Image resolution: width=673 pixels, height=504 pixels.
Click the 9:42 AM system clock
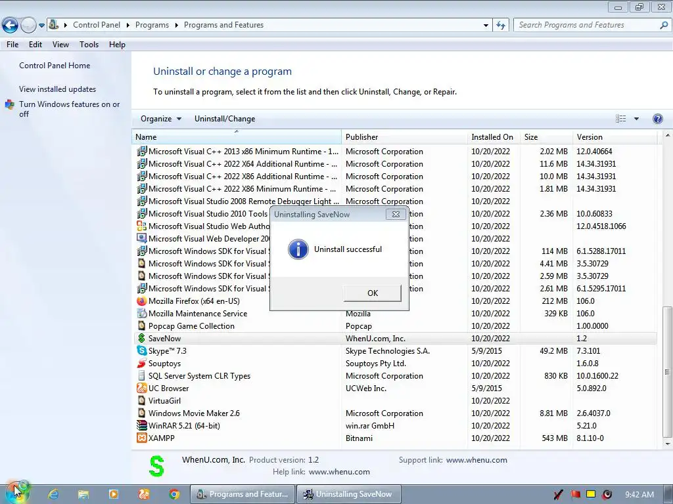639,495
